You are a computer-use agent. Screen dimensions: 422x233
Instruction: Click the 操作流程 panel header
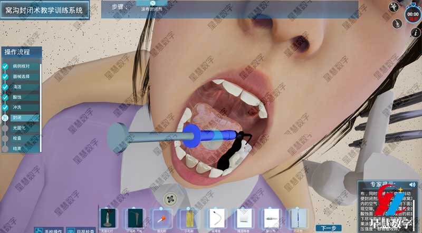22,52
